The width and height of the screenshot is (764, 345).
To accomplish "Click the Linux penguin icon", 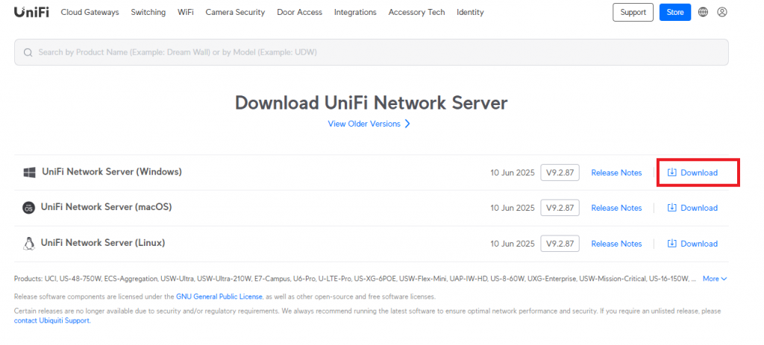I will click(x=29, y=244).
